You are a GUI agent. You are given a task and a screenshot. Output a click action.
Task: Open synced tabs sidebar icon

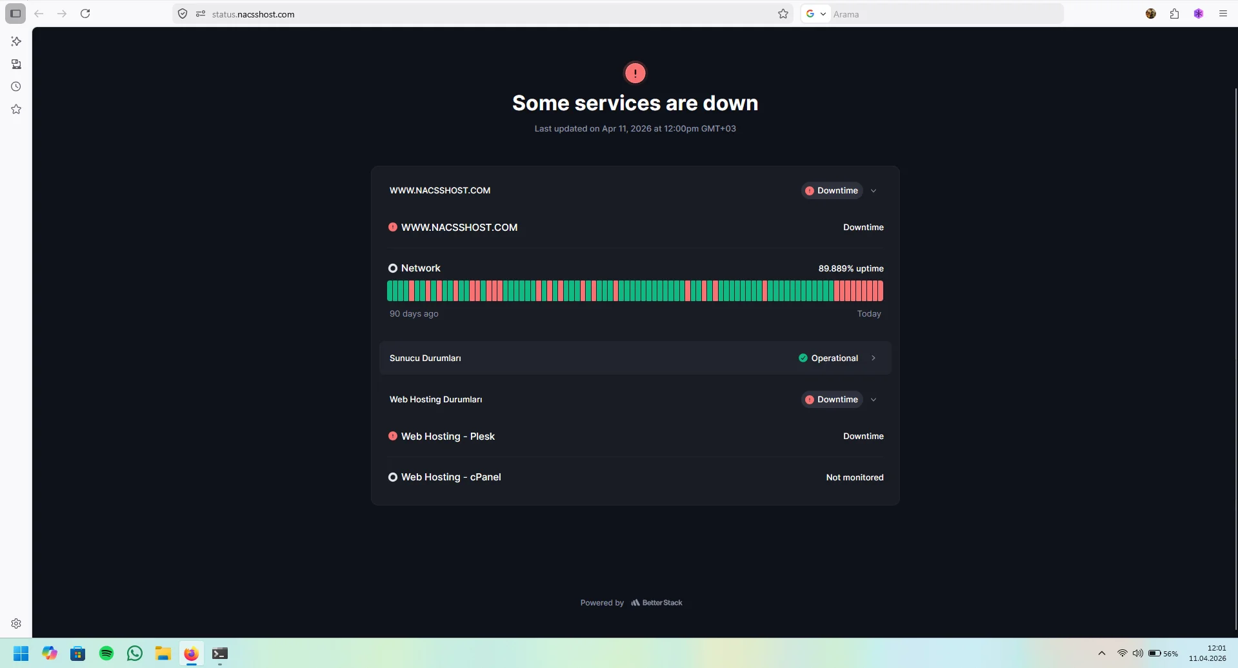pos(16,64)
